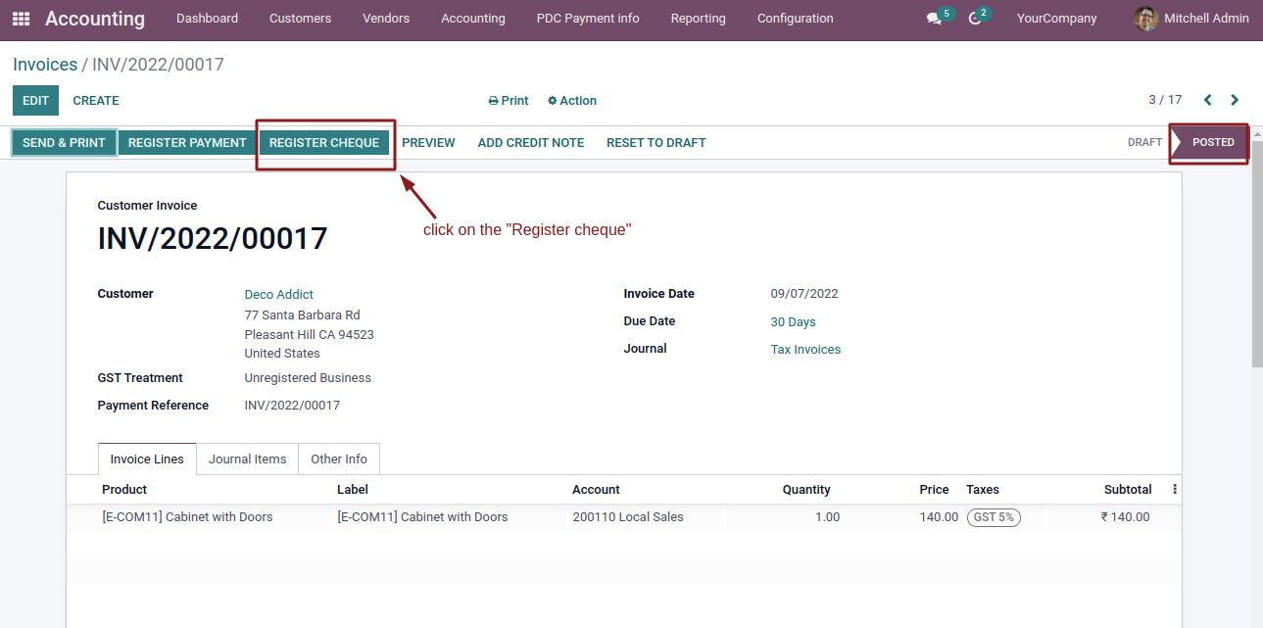Go to previous record with left chevron

(x=1207, y=100)
